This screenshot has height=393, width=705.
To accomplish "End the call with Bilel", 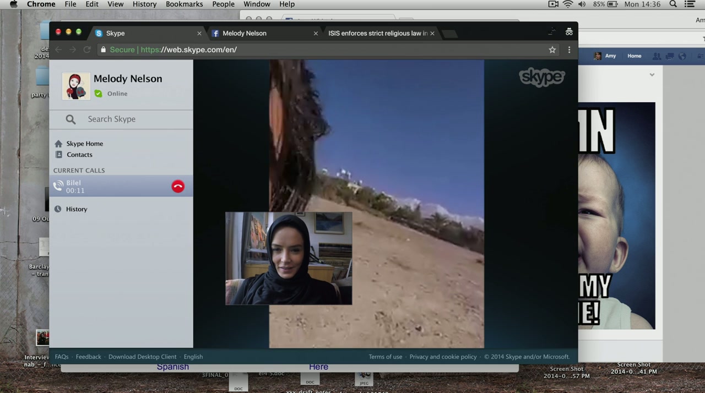I will click(178, 187).
